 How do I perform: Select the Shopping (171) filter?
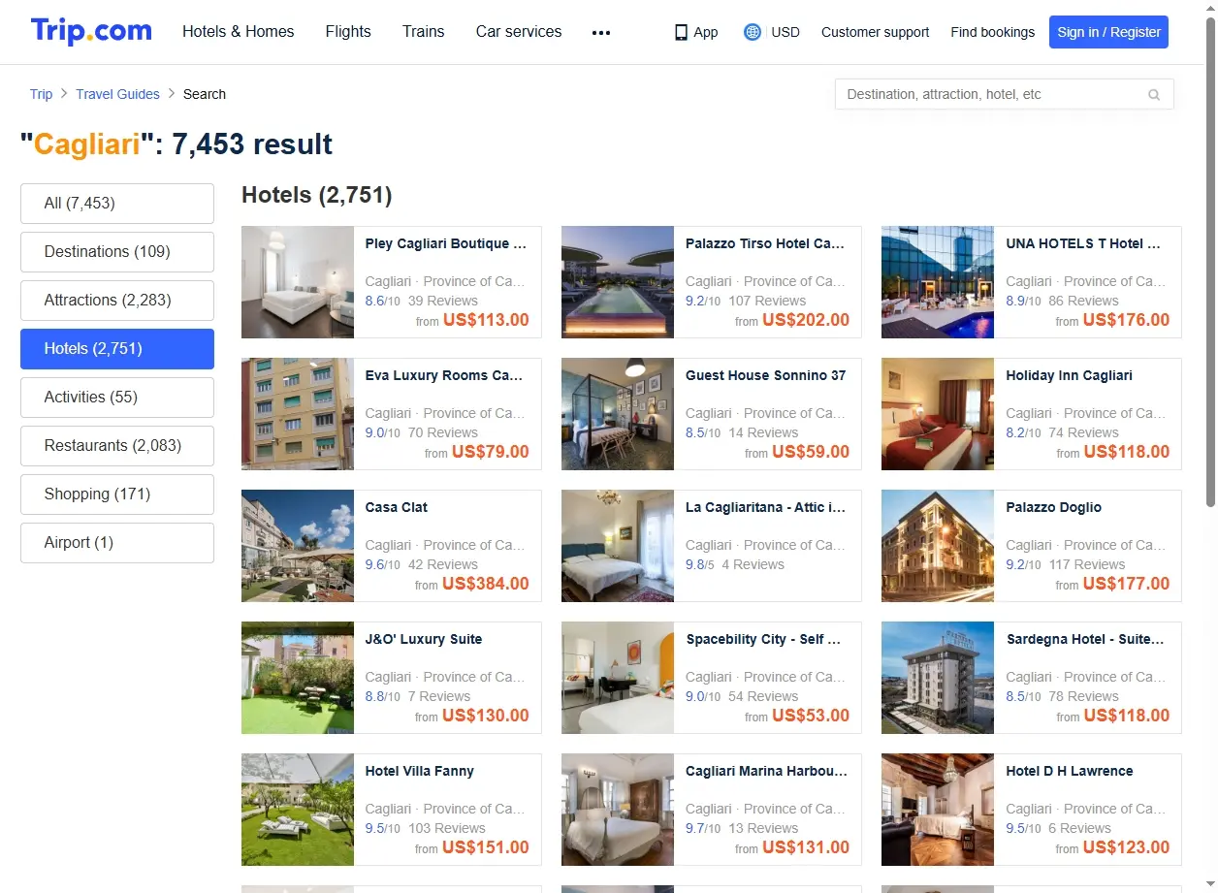click(x=117, y=494)
